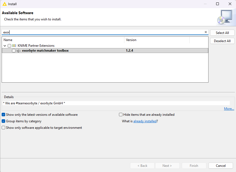This screenshot has height=172, width=236.
Task: Click the KNIME logo in title bar
Action: 4,4
